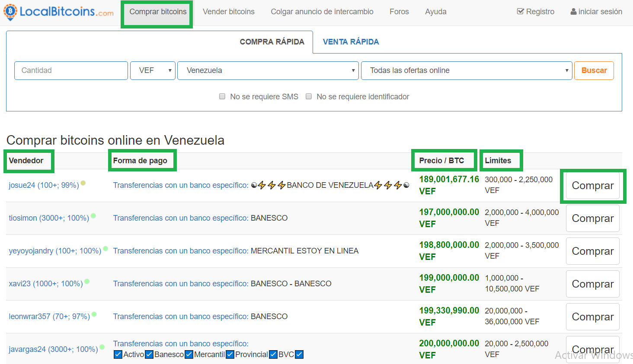Open seller profile yeyoyojandry (100+; 100%)
Image resolution: width=633 pixels, height=364 pixels.
[55, 251]
